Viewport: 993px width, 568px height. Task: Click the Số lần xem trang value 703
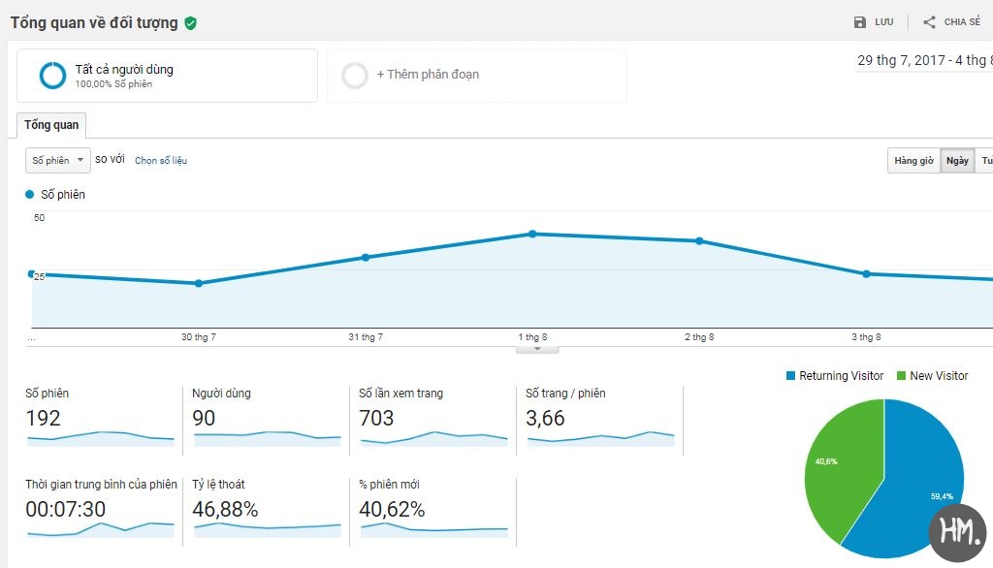coord(376,418)
